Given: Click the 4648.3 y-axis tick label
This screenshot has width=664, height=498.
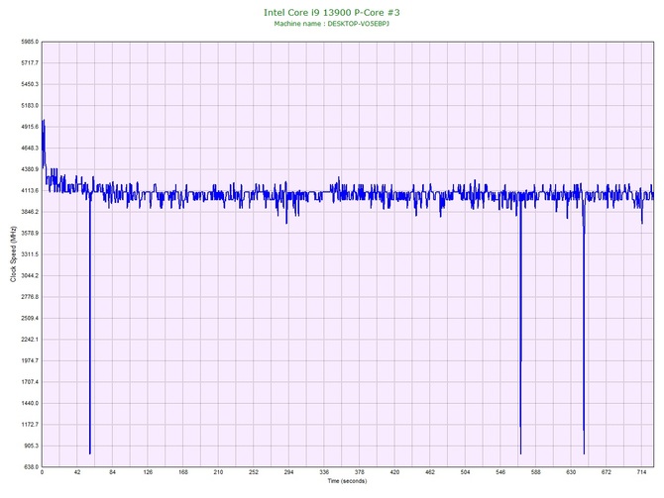Looking at the screenshot, I should click(30, 149).
